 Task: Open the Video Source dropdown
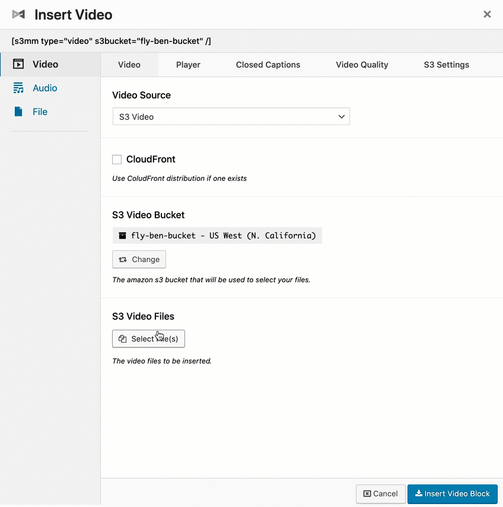[x=231, y=116]
